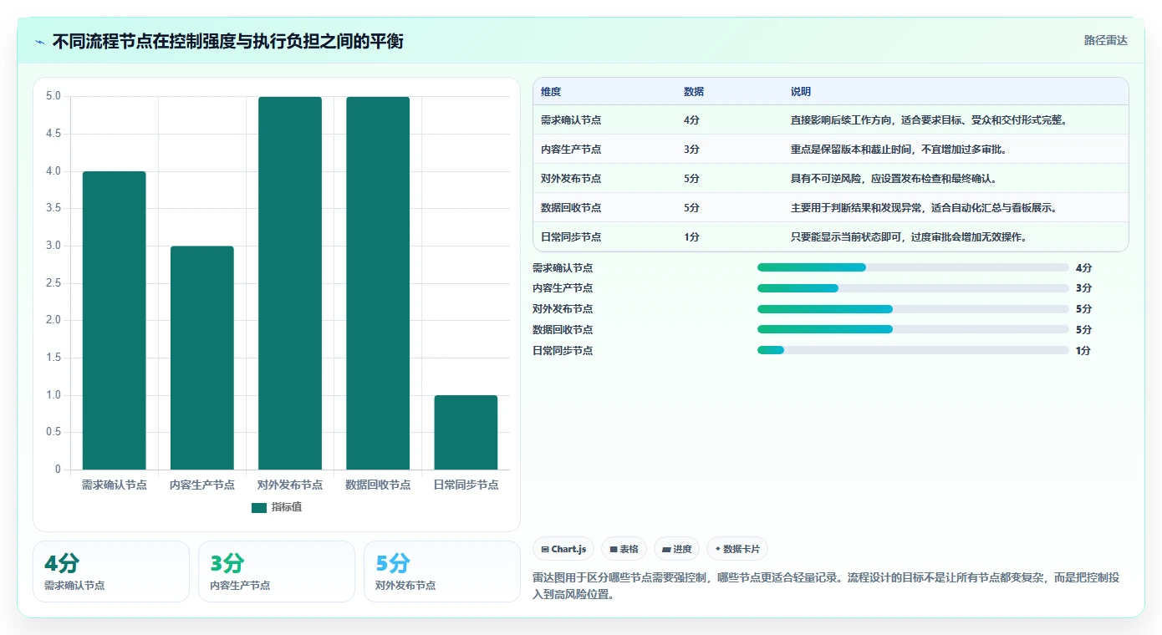Click the 日常同步节点 progress bar
The width and height of the screenshot is (1162, 635).
pyautogui.click(x=913, y=350)
